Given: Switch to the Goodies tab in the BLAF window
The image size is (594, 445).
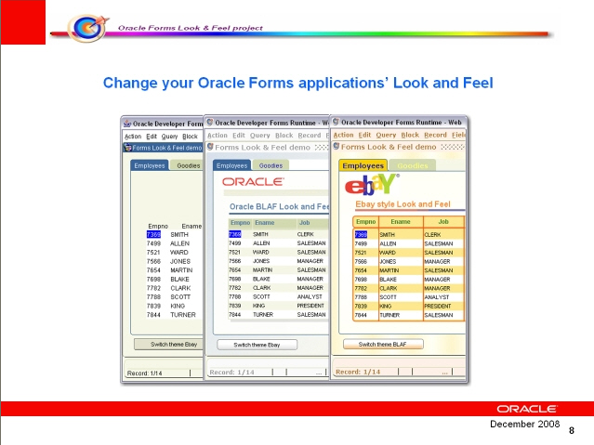Looking at the screenshot, I should (271, 165).
